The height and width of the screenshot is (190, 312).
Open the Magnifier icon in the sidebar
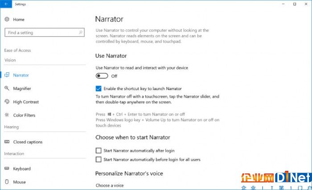[7, 88]
